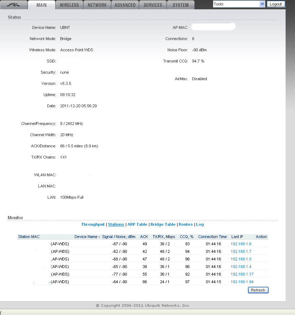Click the Channel/Frequency value 9 / 2452 MHz
The width and height of the screenshot is (295, 315).
[71, 124]
